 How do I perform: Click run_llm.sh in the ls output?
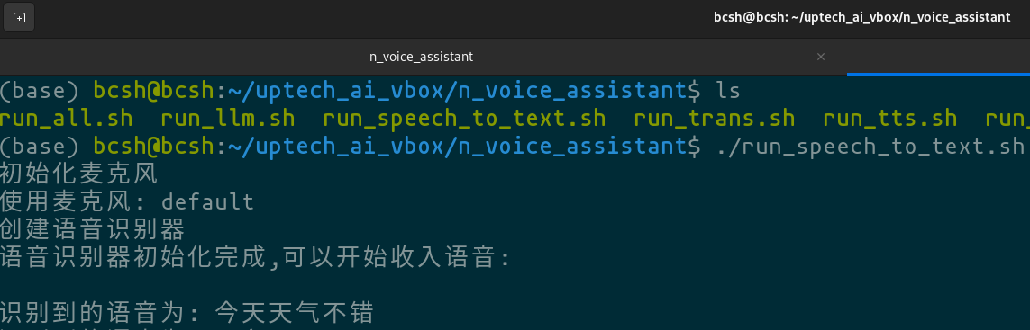click(x=228, y=119)
